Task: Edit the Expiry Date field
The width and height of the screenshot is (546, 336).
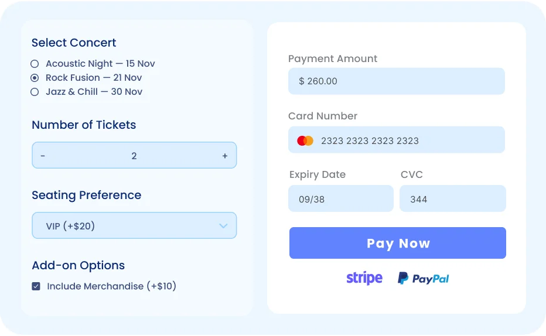Action: pyautogui.click(x=340, y=199)
